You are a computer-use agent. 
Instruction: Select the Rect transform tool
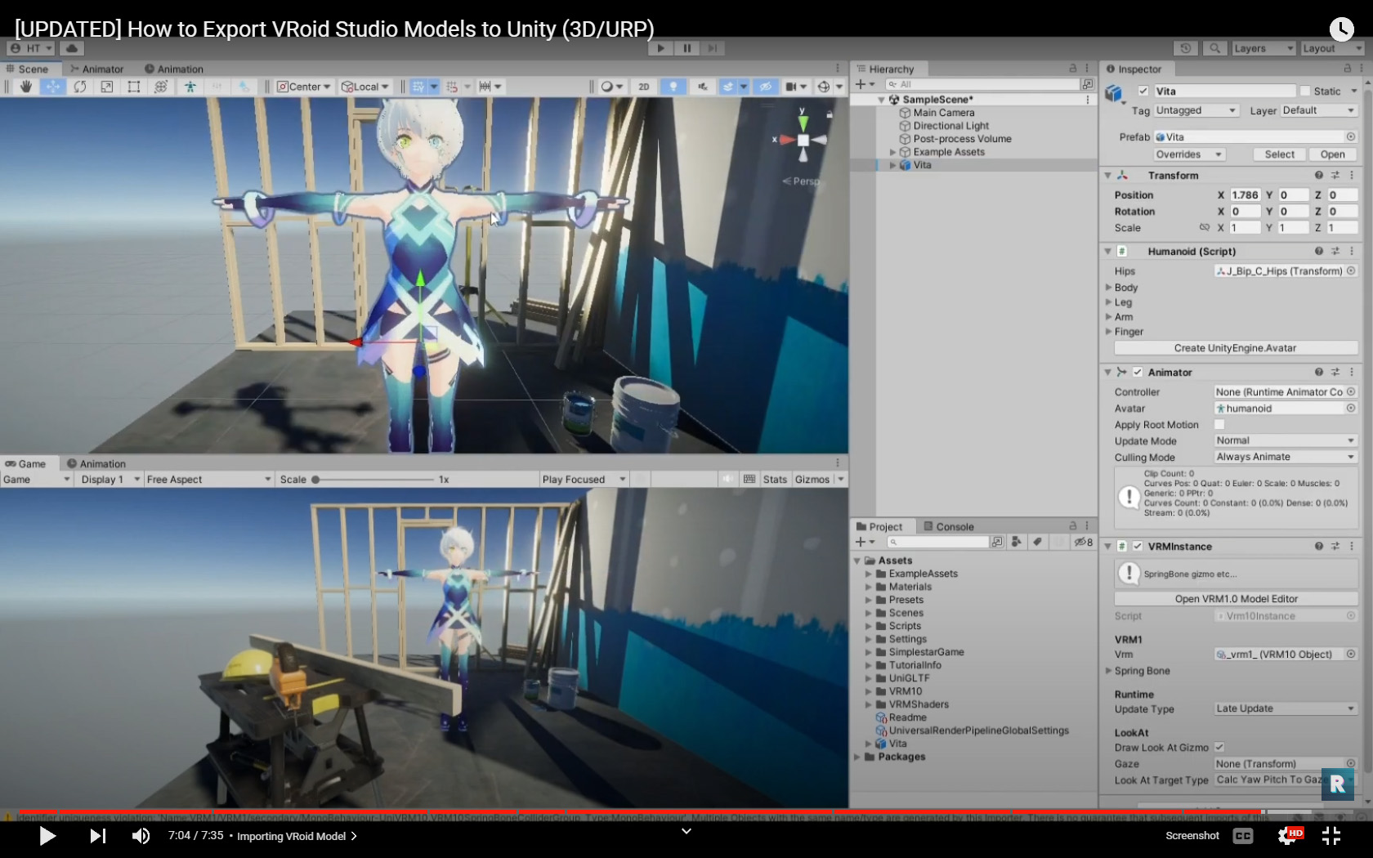(134, 87)
